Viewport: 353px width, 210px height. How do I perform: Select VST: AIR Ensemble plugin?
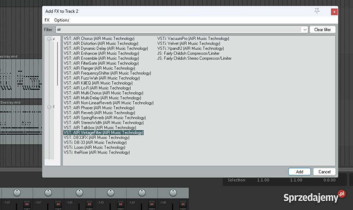[101, 58]
